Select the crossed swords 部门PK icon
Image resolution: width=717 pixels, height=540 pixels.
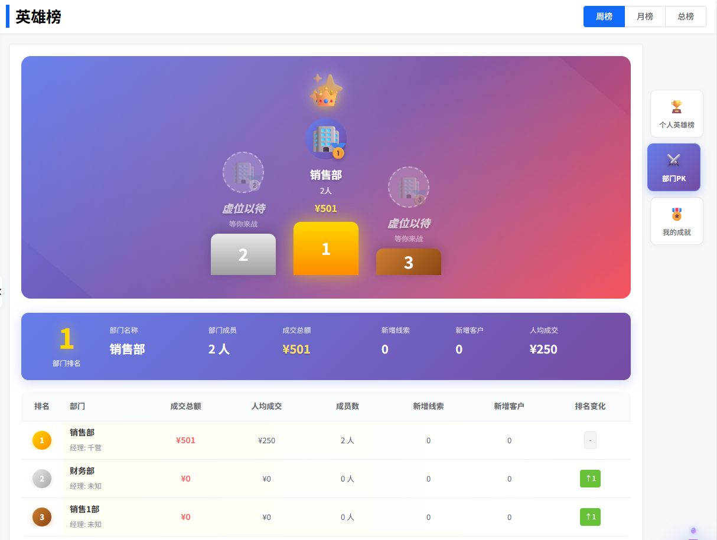673,160
